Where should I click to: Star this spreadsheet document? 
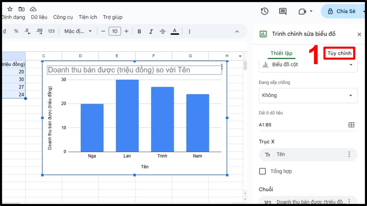(x=10, y=9)
